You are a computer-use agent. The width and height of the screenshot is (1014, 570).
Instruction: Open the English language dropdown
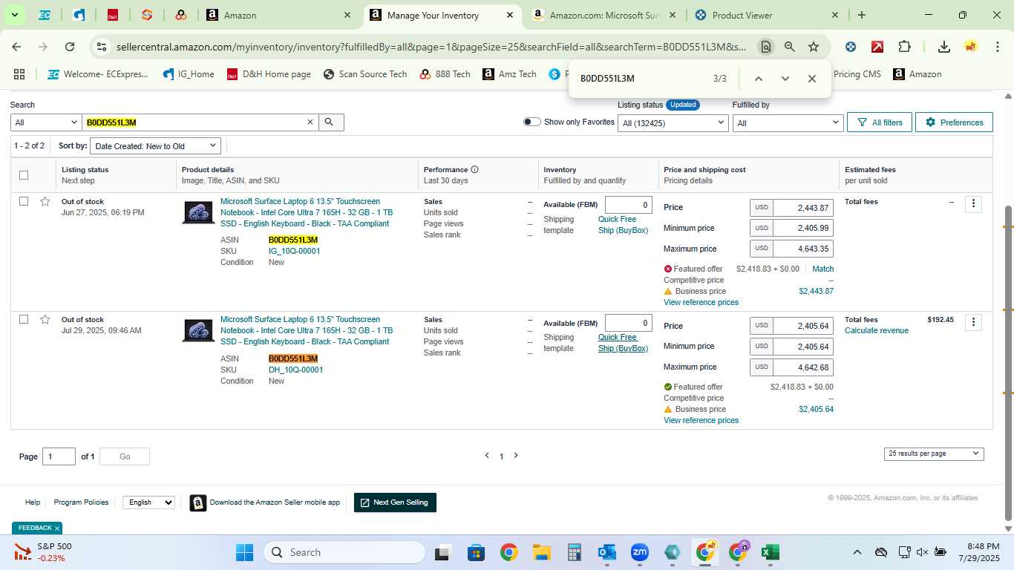(x=148, y=502)
